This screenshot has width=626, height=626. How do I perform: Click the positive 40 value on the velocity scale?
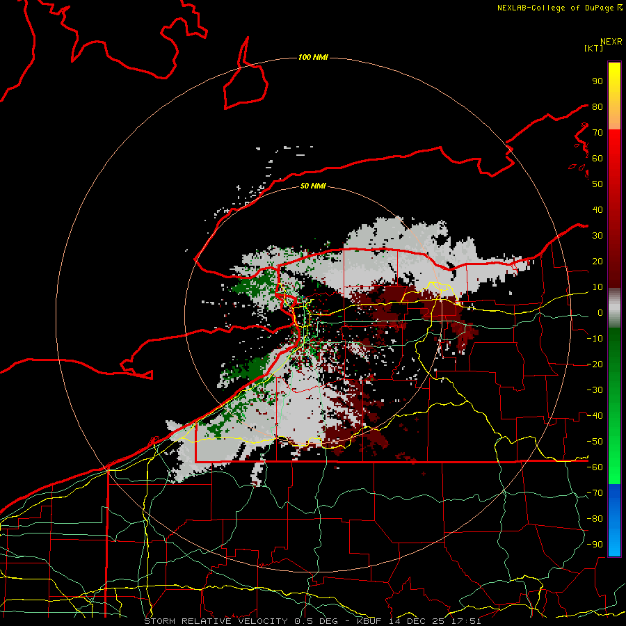click(x=597, y=209)
